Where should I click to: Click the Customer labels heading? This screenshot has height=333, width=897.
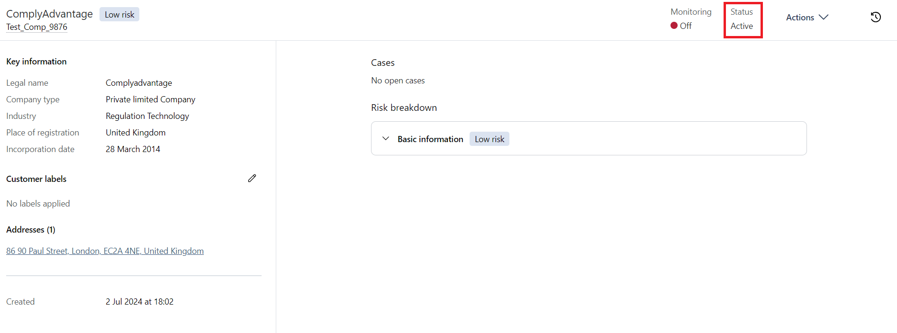tap(36, 179)
